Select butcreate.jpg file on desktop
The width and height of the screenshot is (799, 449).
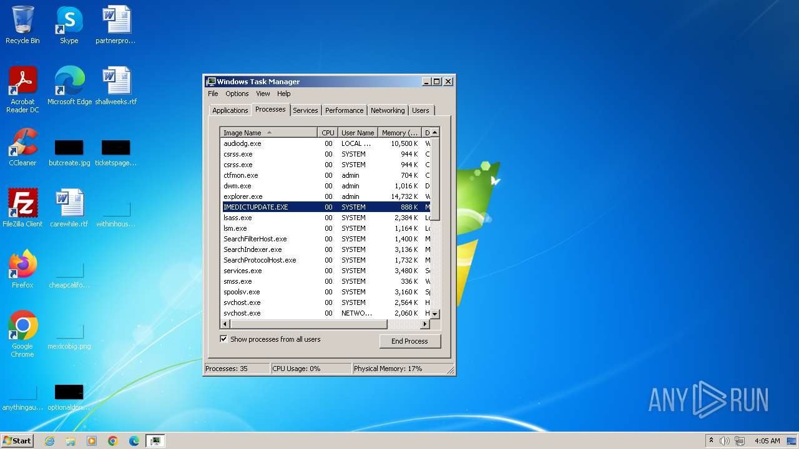69,152
